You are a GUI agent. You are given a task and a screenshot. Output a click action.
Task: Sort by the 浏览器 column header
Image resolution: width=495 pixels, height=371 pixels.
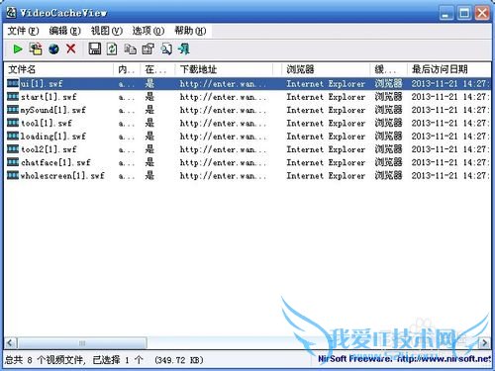[326, 69]
